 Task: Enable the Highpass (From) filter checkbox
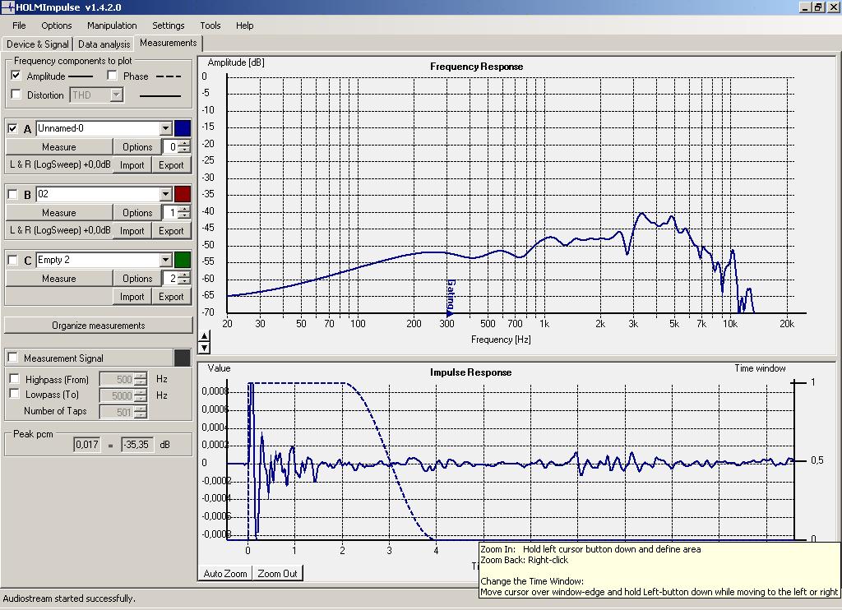[x=15, y=378]
